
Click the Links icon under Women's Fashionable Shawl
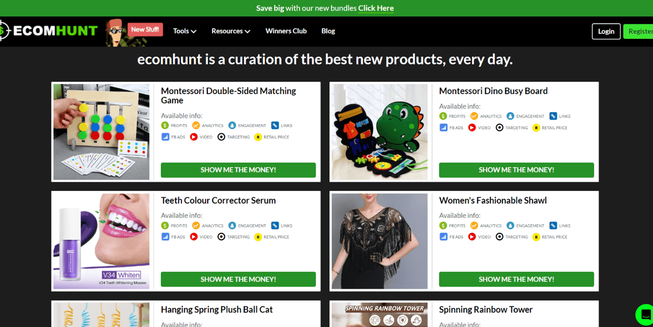click(x=553, y=226)
